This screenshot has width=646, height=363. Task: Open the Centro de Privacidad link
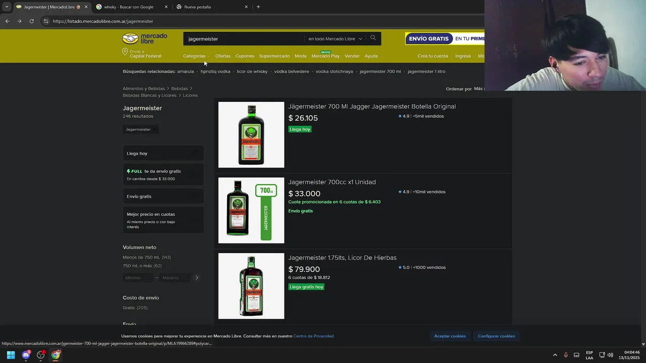click(x=313, y=336)
